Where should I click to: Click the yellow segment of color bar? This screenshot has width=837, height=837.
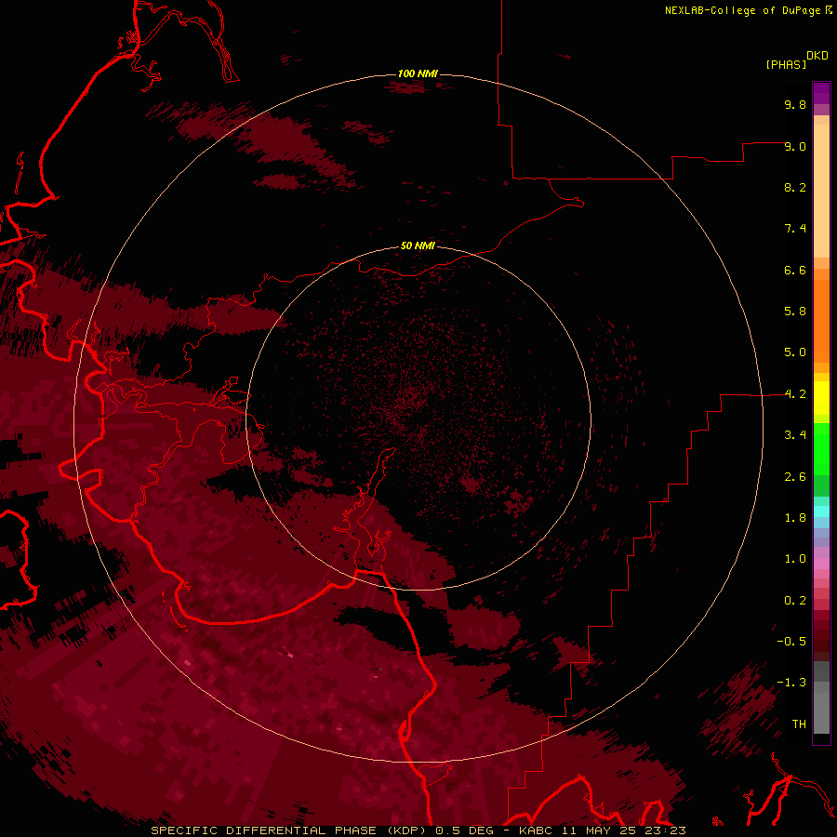(x=821, y=398)
